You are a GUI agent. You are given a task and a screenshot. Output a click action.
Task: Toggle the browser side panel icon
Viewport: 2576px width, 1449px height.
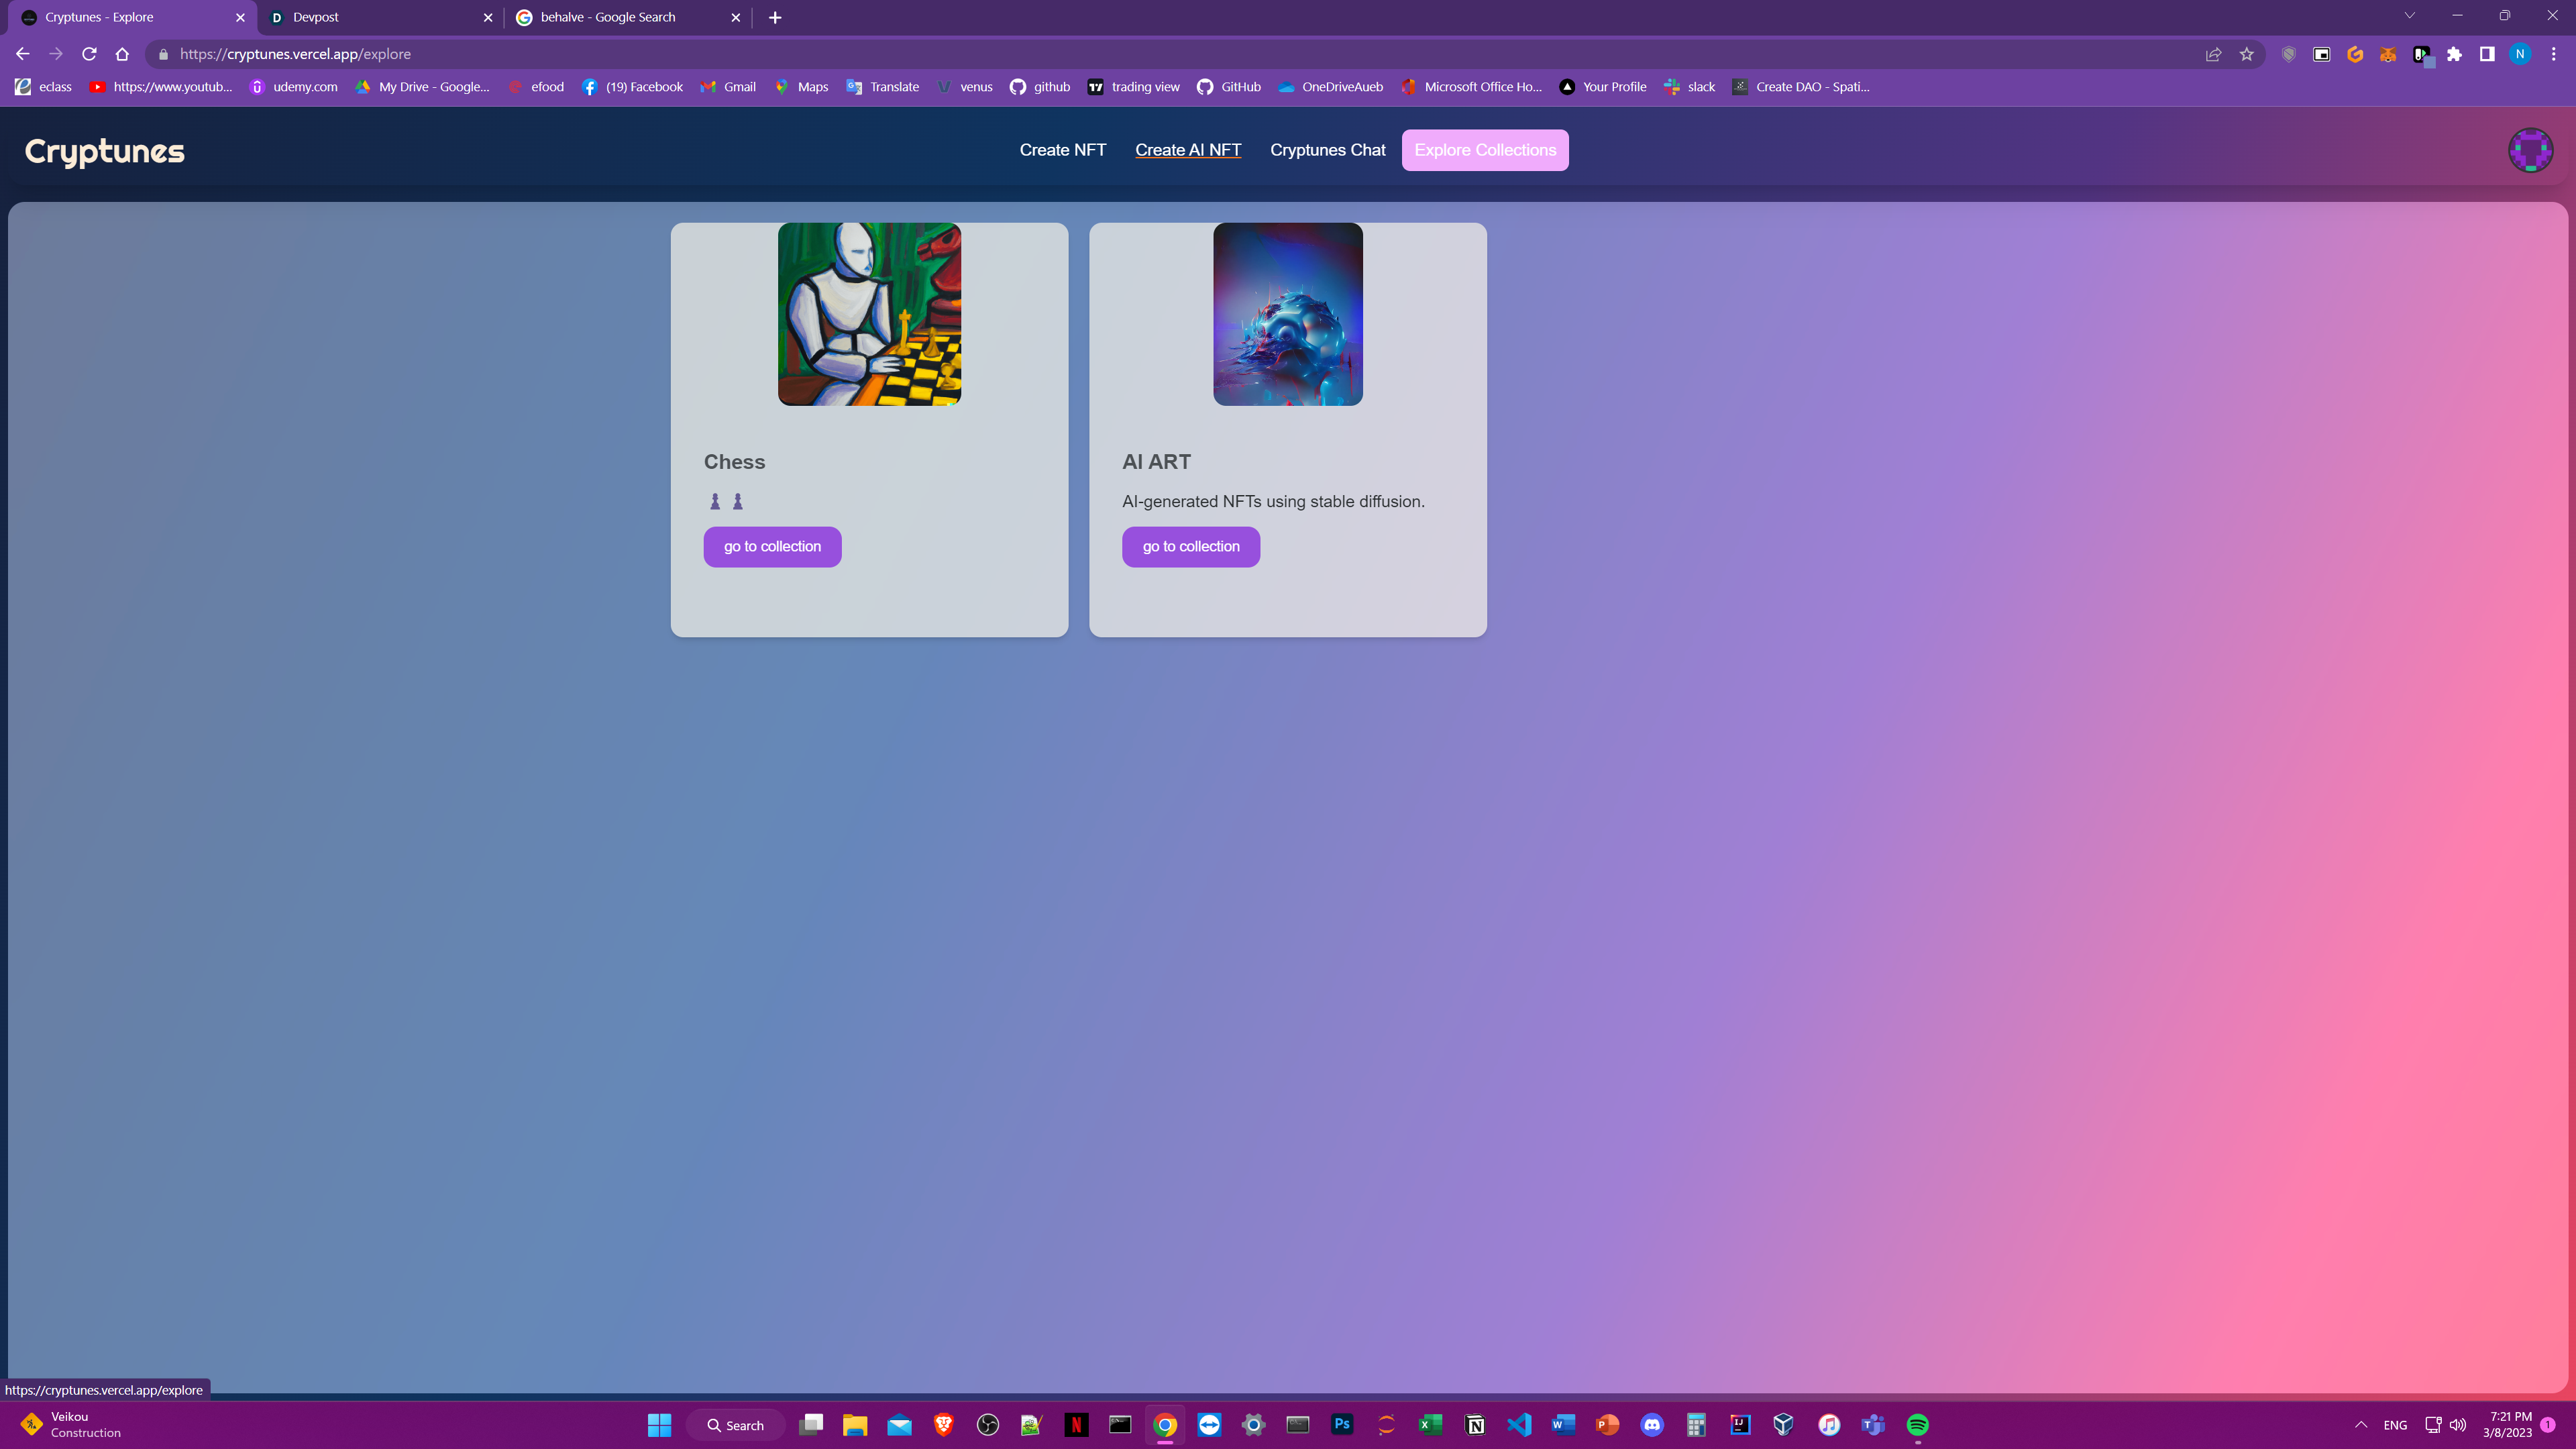point(2487,54)
